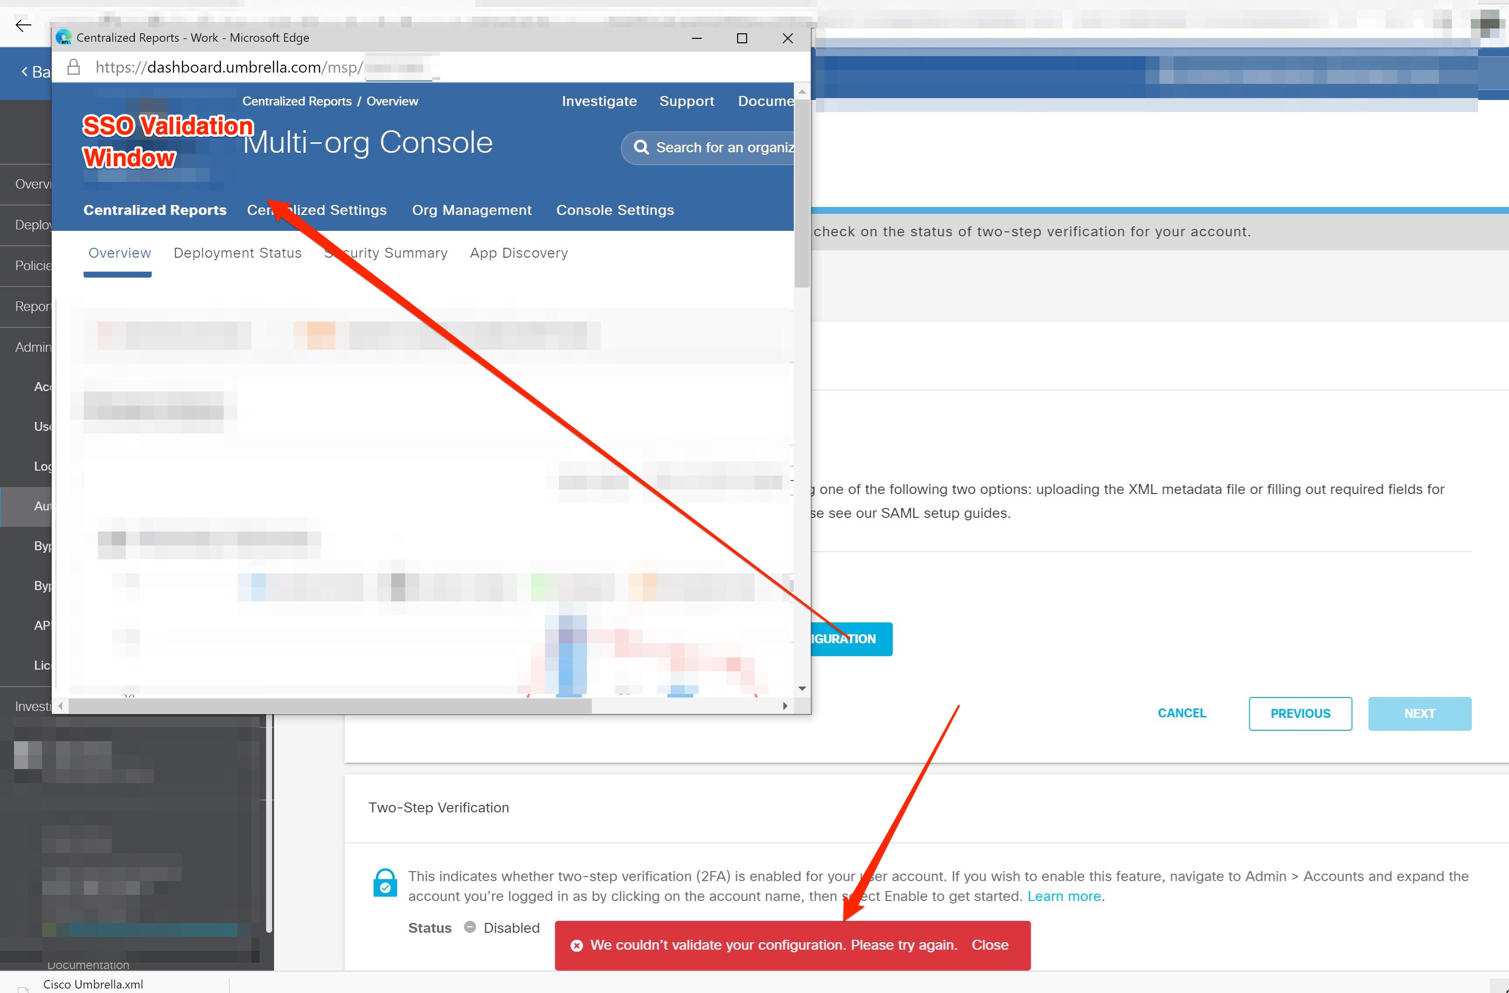The height and width of the screenshot is (993, 1509).
Task: Expand the Overview item in the left sidebar
Action: coord(26,184)
